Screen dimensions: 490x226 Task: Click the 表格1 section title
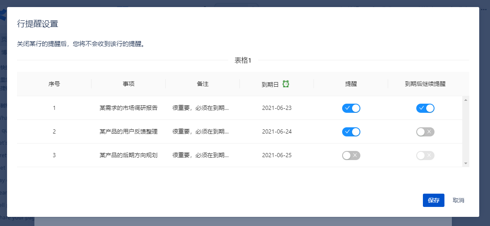(x=243, y=61)
